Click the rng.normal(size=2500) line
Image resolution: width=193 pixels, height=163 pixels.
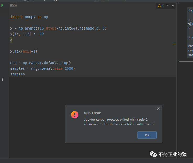click(x=42, y=68)
